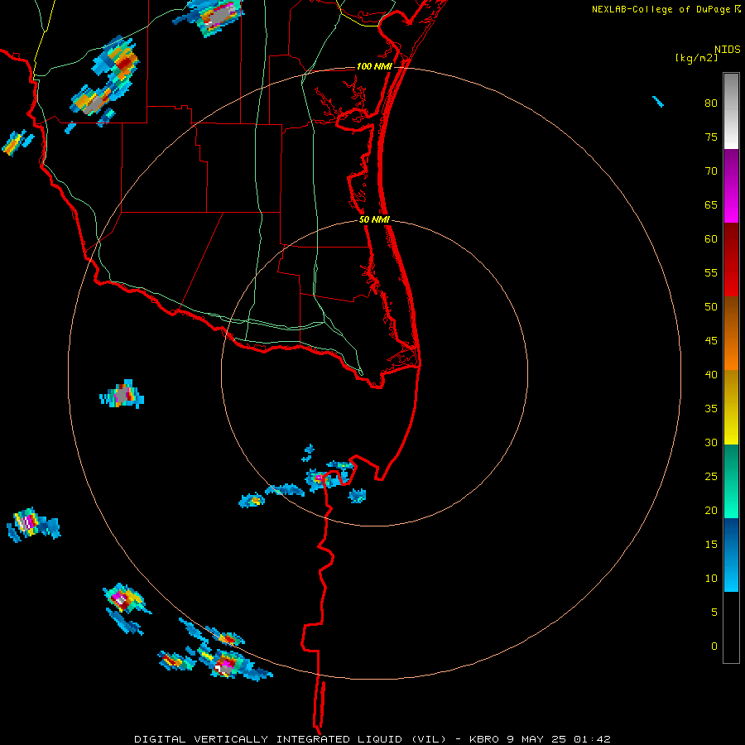Viewport: 745px width, 745px height.
Task: Select the 0 value on the VIL scale
Action: point(714,646)
